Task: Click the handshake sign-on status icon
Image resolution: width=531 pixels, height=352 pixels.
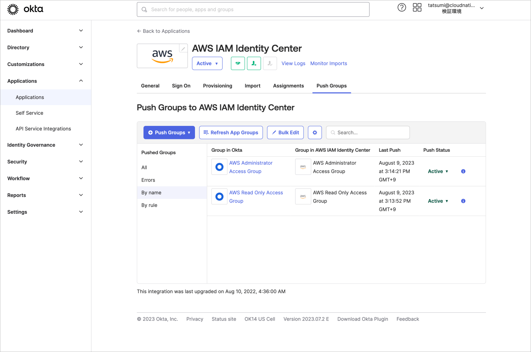Action: 237,63
